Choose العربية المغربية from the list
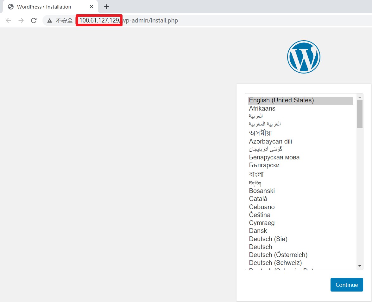Viewport: 372px width, 302px height. (300, 124)
